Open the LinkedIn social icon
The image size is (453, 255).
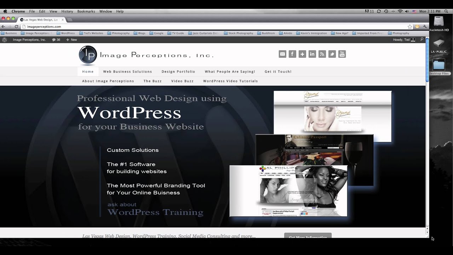[312, 54]
